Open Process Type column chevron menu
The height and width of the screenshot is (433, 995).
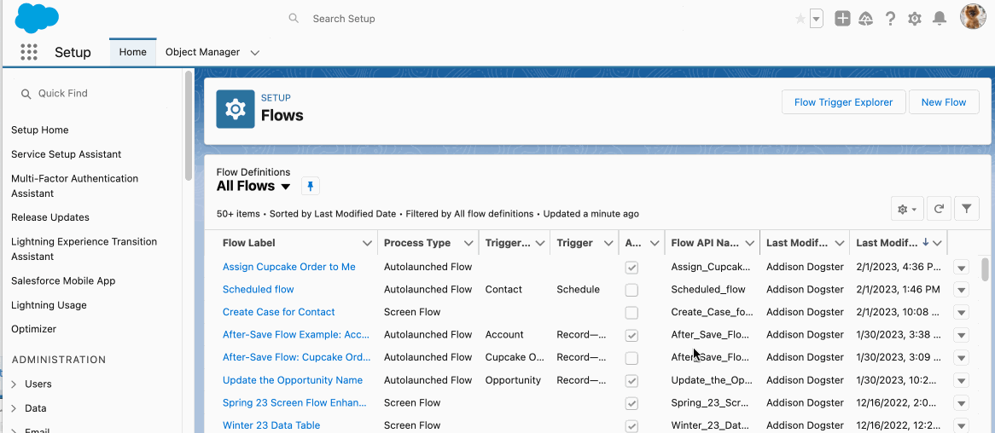coord(468,244)
